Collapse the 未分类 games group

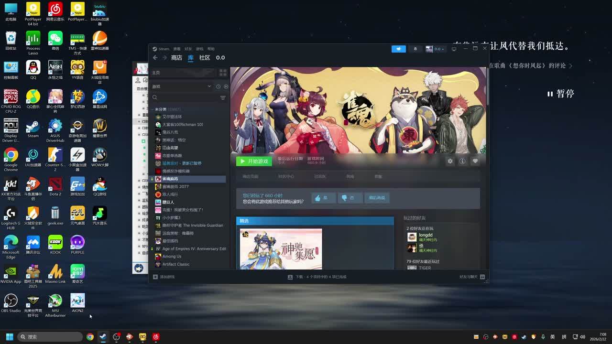click(153, 109)
